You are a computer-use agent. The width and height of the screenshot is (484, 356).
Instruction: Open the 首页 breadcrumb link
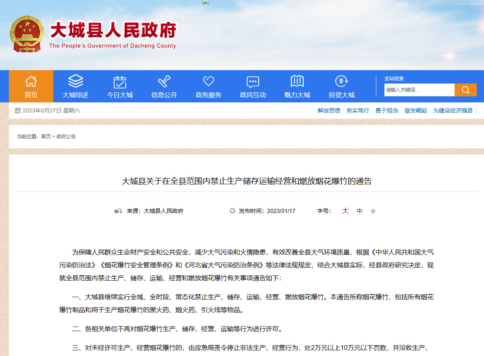(x=46, y=137)
